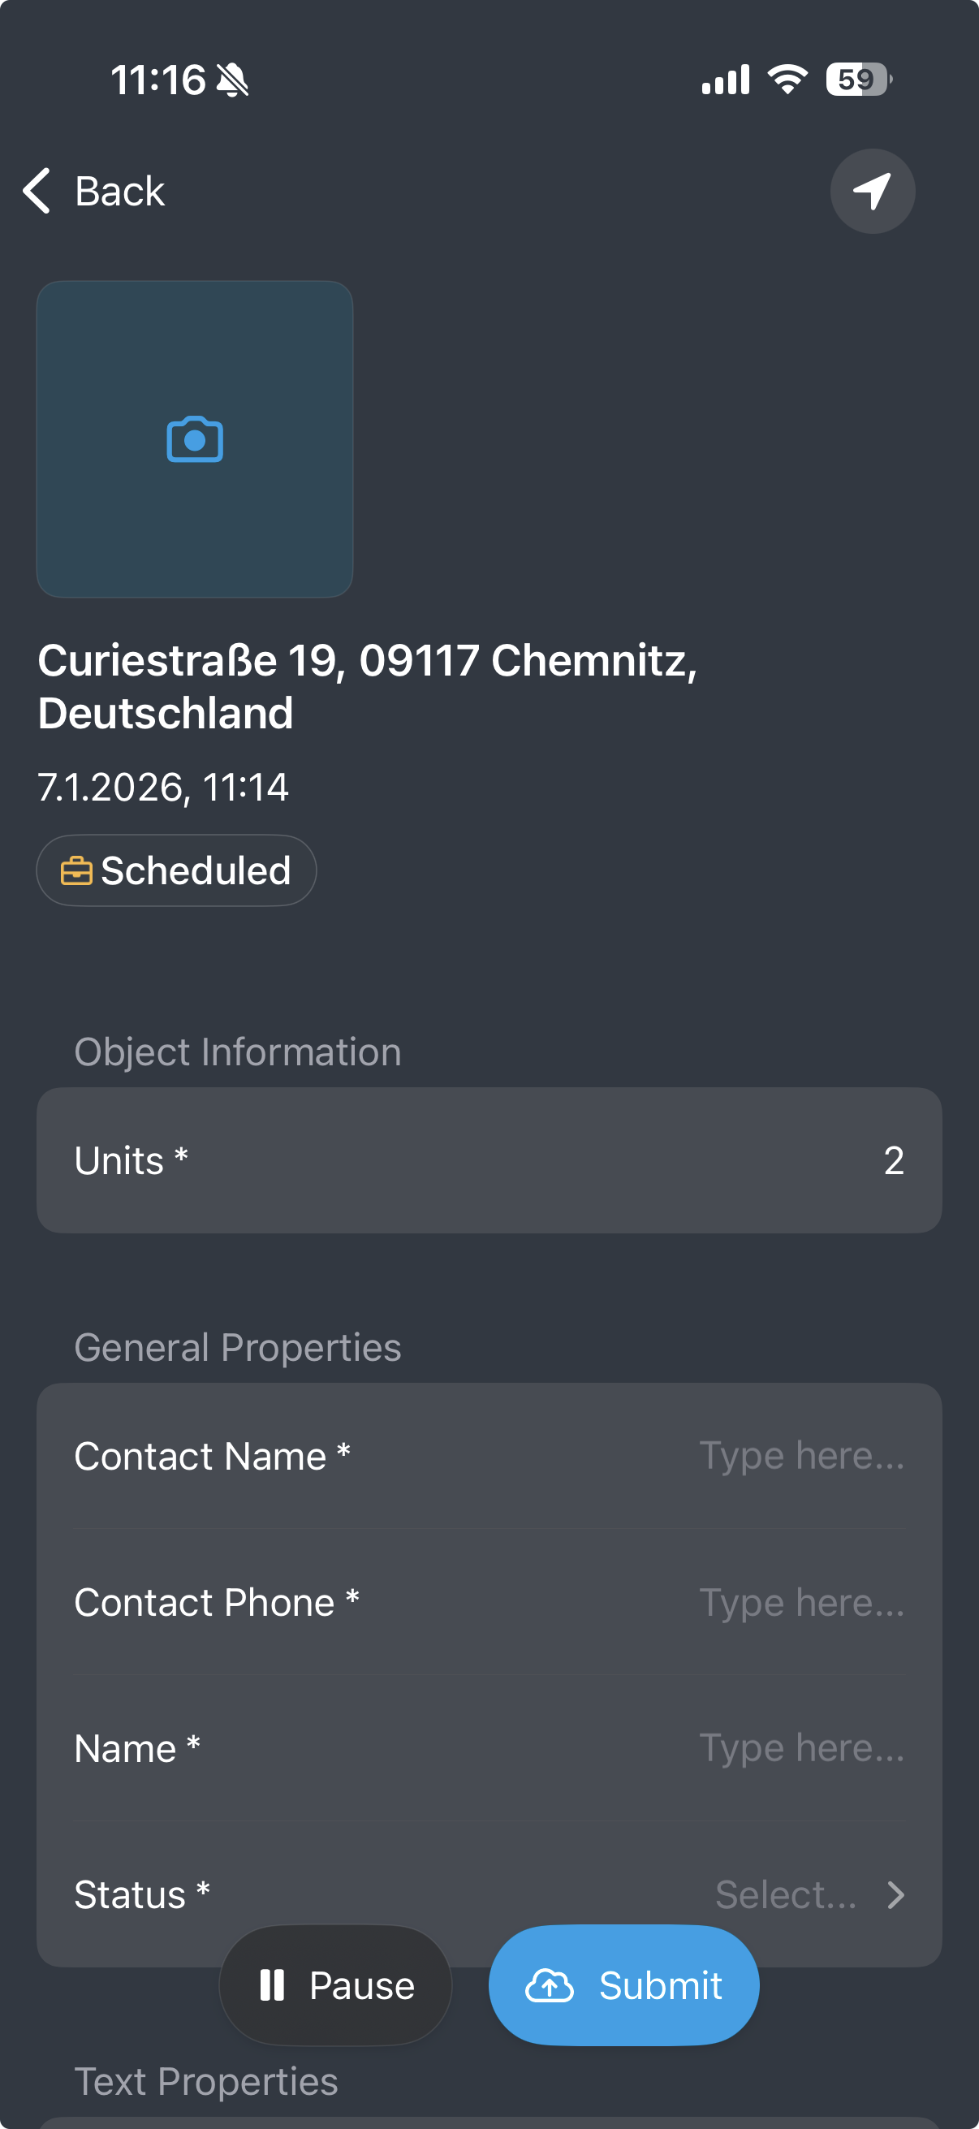Tap the camera icon to add photo
Image resolution: width=979 pixels, height=2129 pixels.
pos(195,438)
